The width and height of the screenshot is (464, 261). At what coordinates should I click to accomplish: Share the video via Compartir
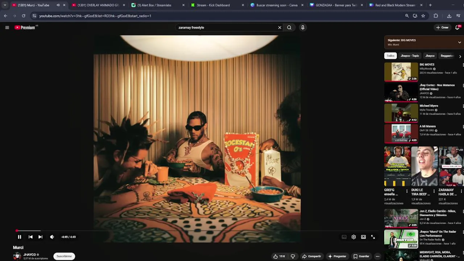point(312,256)
